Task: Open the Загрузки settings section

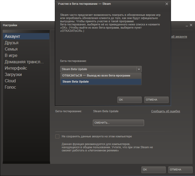Action: (26, 74)
